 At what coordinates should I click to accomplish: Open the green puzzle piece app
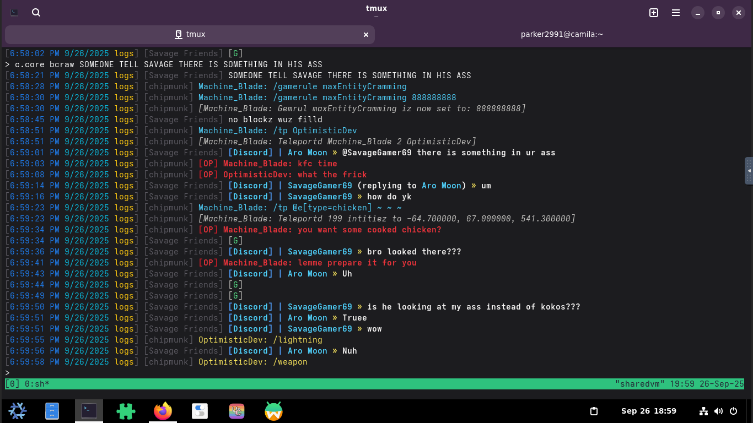tap(126, 411)
